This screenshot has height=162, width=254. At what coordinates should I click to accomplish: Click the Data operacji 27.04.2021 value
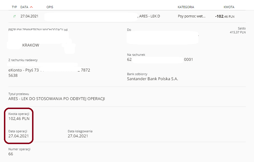click(19, 136)
